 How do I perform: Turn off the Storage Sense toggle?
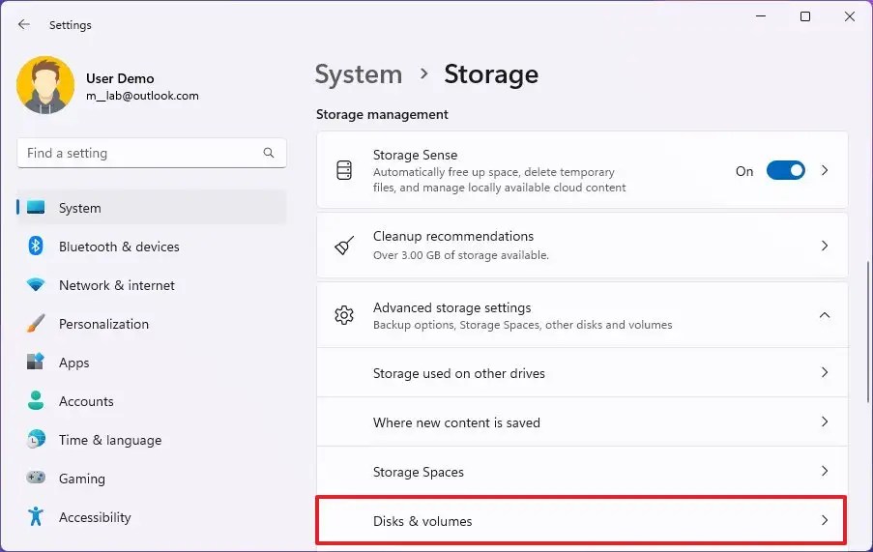pyautogui.click(x=786, y=170)
